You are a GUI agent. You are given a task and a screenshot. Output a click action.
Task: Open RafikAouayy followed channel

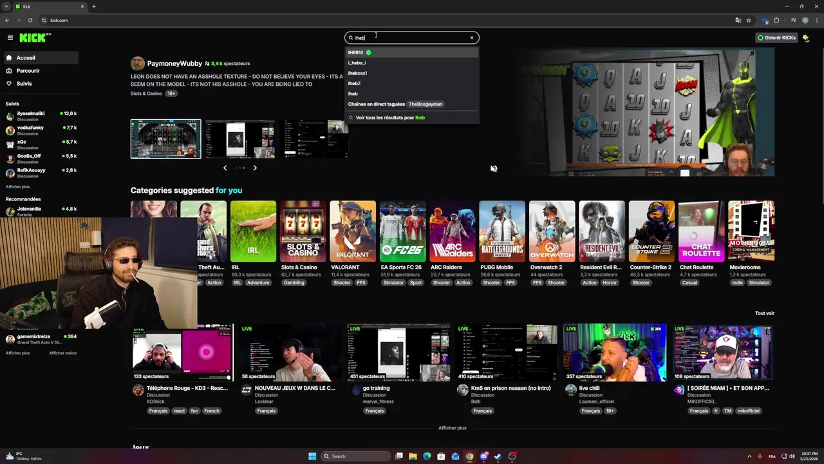pyautogui.click(x=40, y=173)
